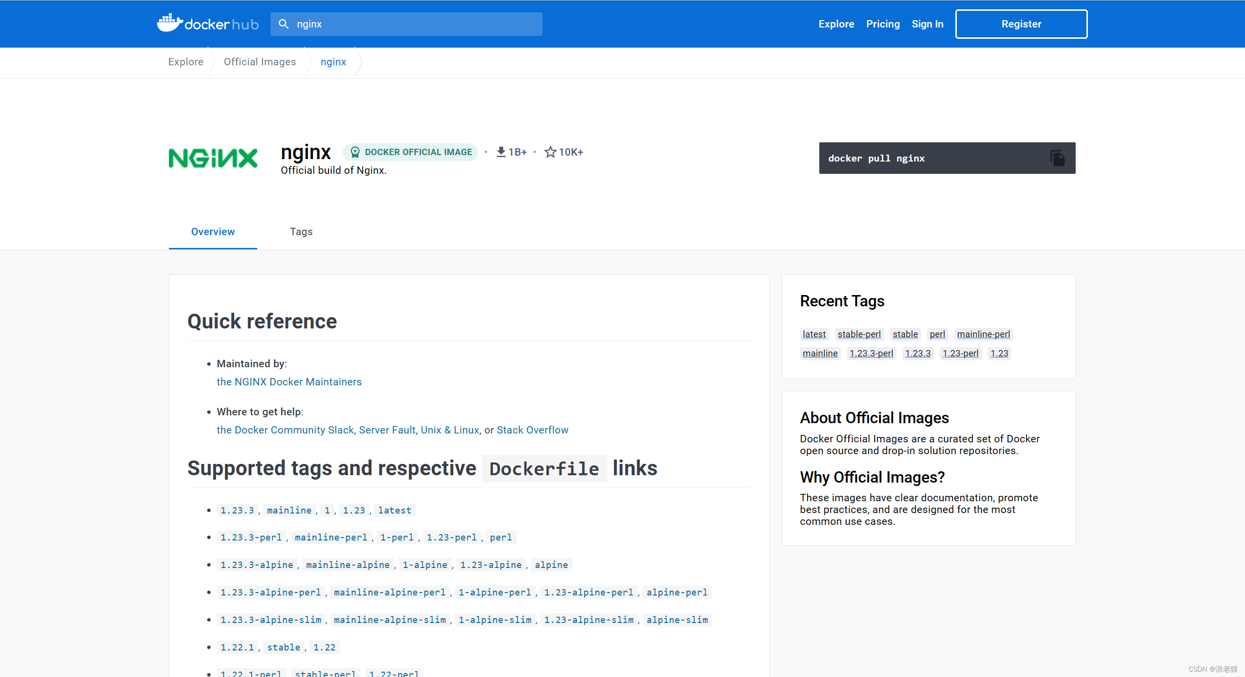Open the mainline-perl recent tag
This screenshot has width=1245, height=677.
click(x=983, y=334)
